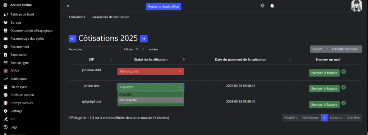
Task: Click 'Côtisations 2025' heading
Action: coord(108,38)
